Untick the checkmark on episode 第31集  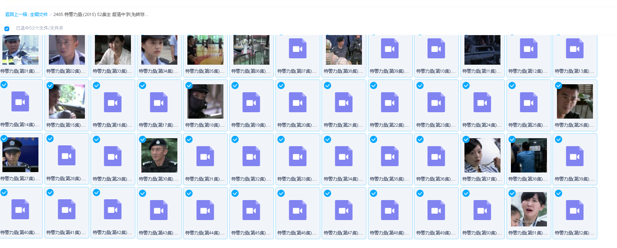(189, 139)
